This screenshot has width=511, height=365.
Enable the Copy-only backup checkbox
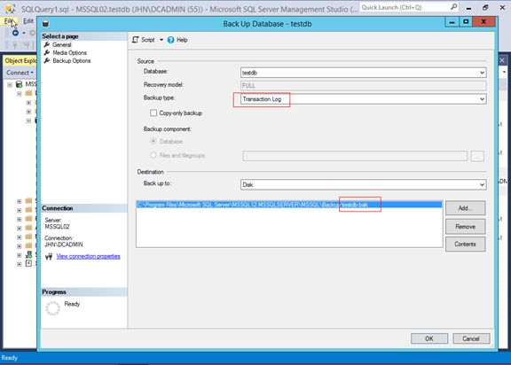pos(153,113)
